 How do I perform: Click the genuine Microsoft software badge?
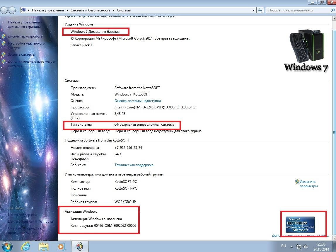pos(300,224)
